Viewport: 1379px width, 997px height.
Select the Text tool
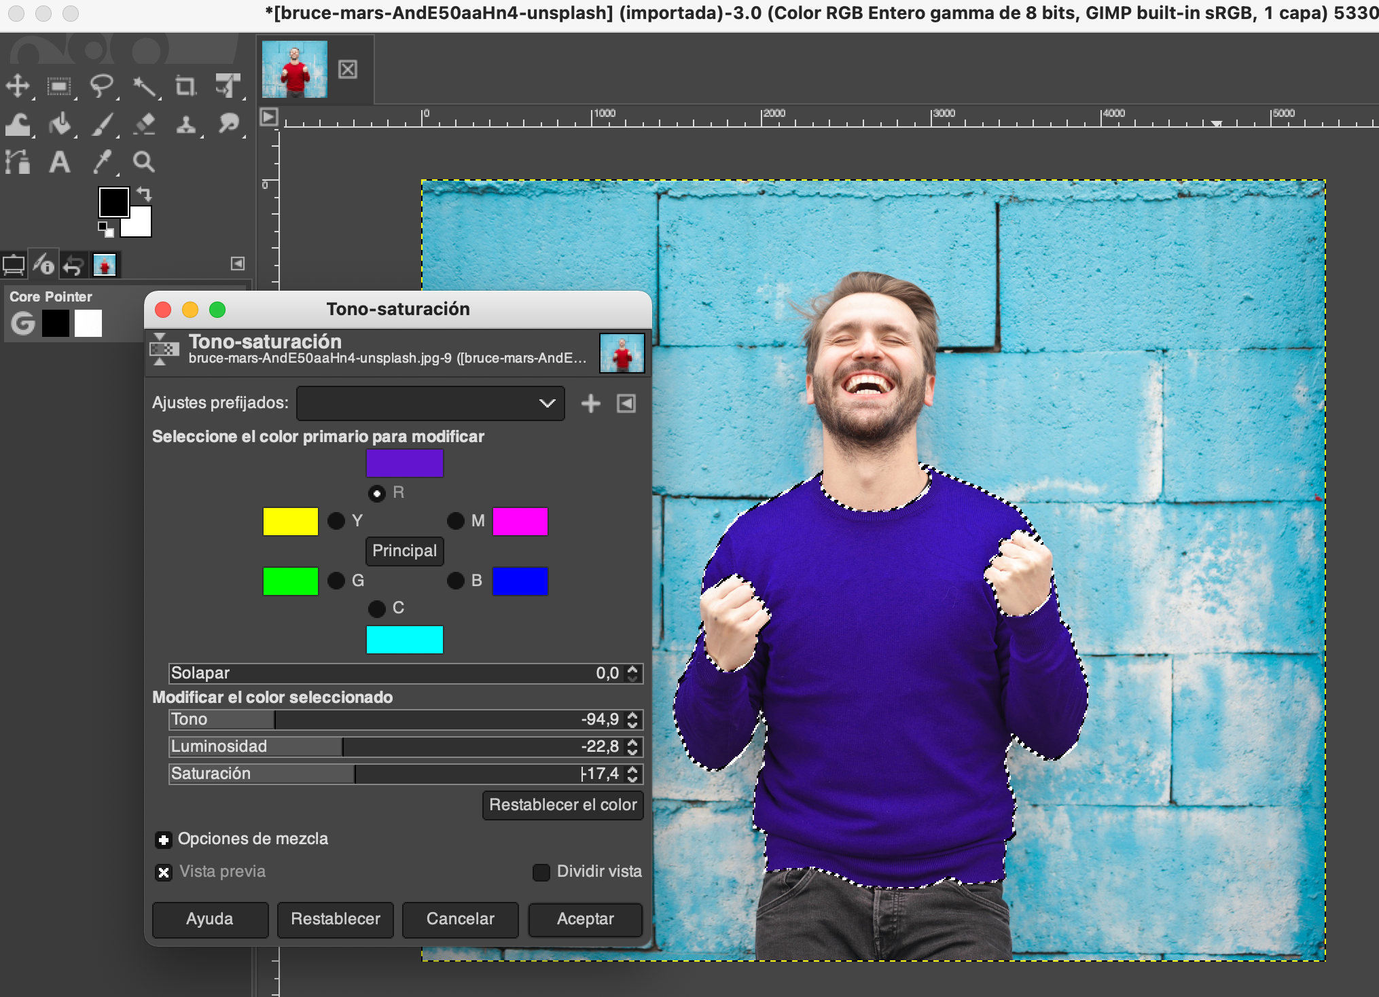pyautogui.click(x=60, y=162)
